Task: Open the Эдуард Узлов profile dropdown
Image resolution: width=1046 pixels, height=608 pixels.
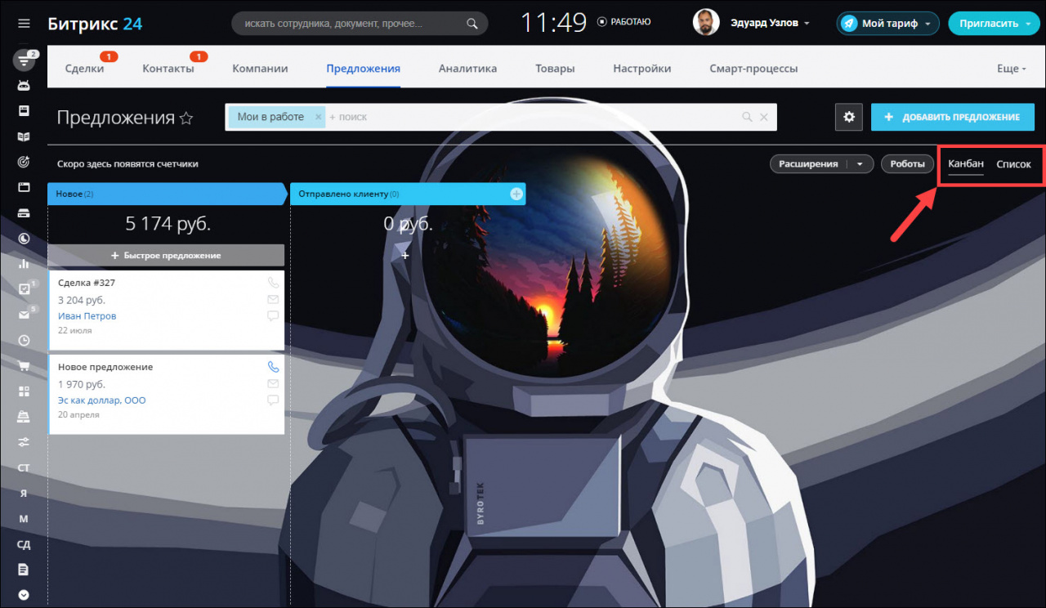Action: click(x=770, y=23)
